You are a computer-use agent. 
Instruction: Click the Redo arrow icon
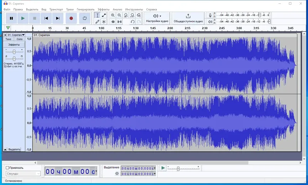(139, 21)
